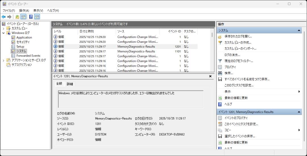
Task: Click the Application log icon
Action: (13, 37)
